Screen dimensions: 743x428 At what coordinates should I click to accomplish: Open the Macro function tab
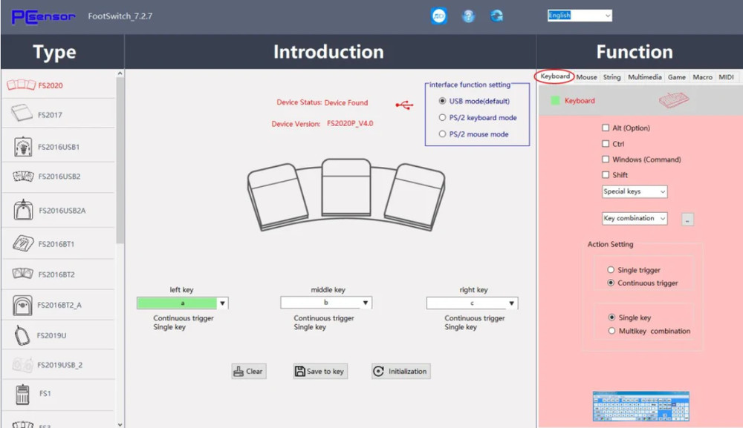[x=702, y=77]
